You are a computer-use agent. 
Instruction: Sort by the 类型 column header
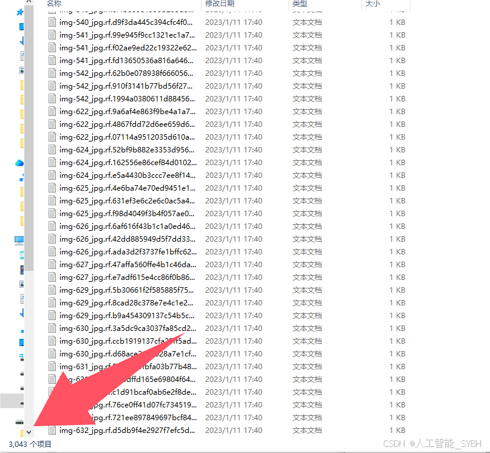tap(300, 4)
